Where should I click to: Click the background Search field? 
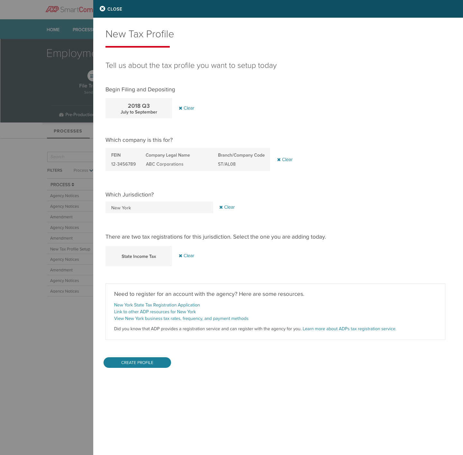pyautogui.click(x=70, y=157)
